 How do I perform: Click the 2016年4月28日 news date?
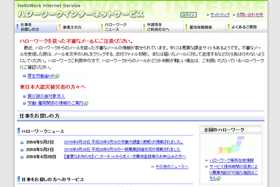pos(41,157)
